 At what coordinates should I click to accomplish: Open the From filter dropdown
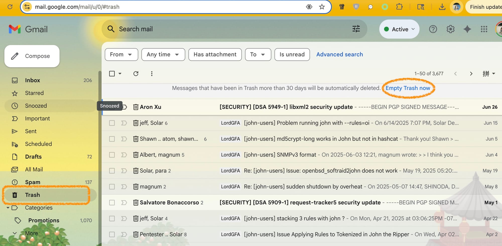pyautogui.click(x=121, y=54)
